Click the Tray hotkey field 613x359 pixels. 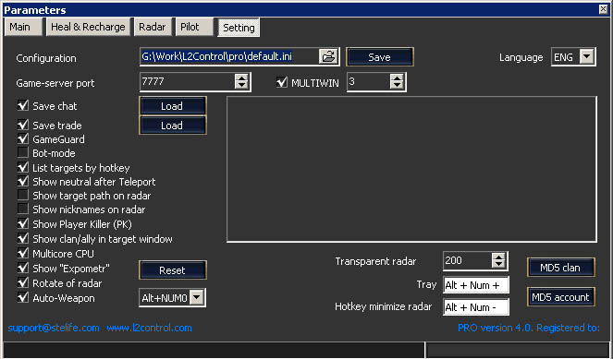coord(476,285)
